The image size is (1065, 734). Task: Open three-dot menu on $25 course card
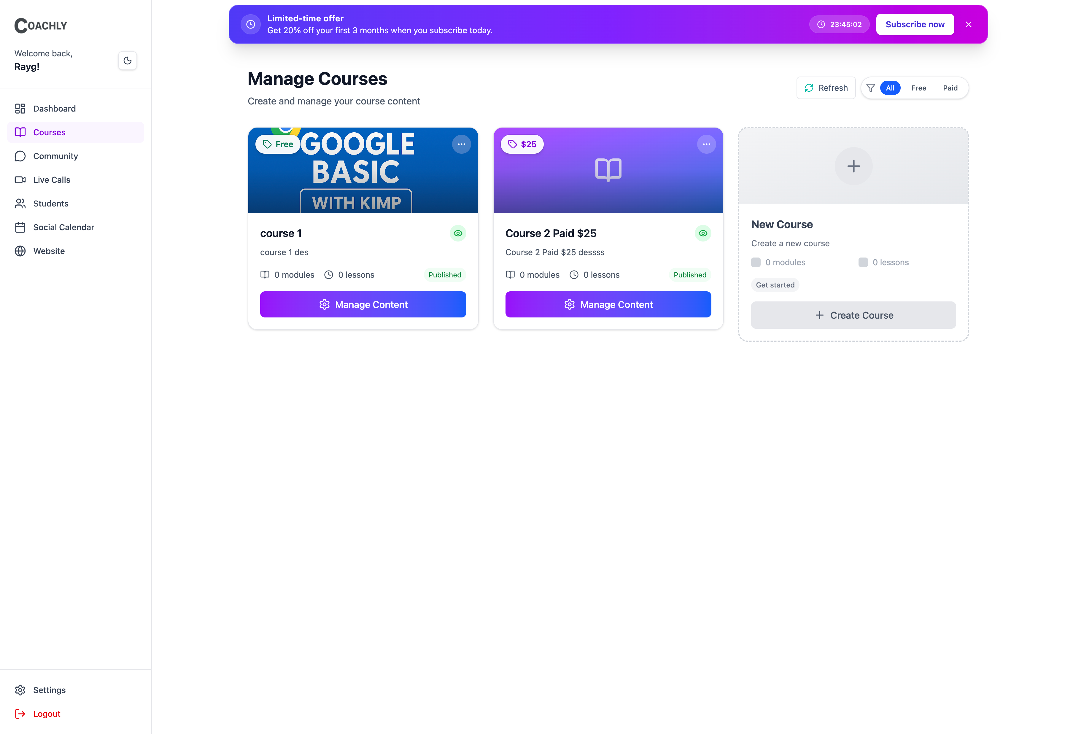click(x=706, y=144)
